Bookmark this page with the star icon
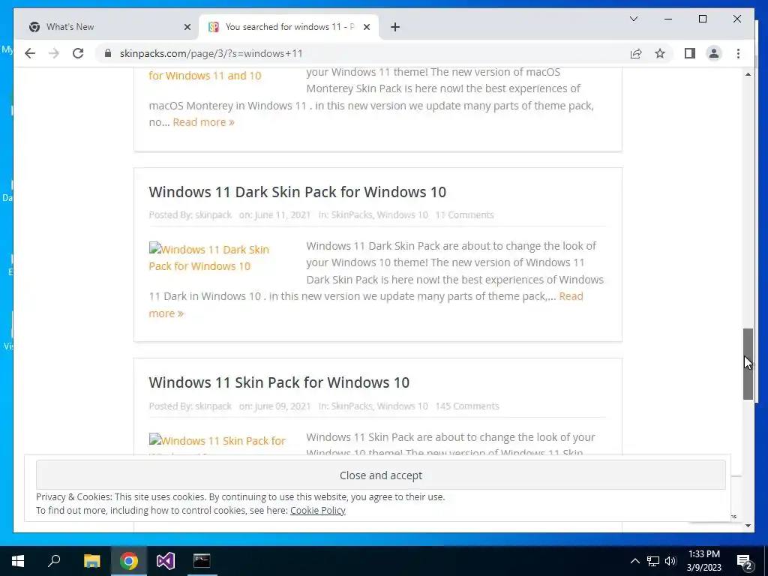The image size is (768, 576). pos(660,53)
